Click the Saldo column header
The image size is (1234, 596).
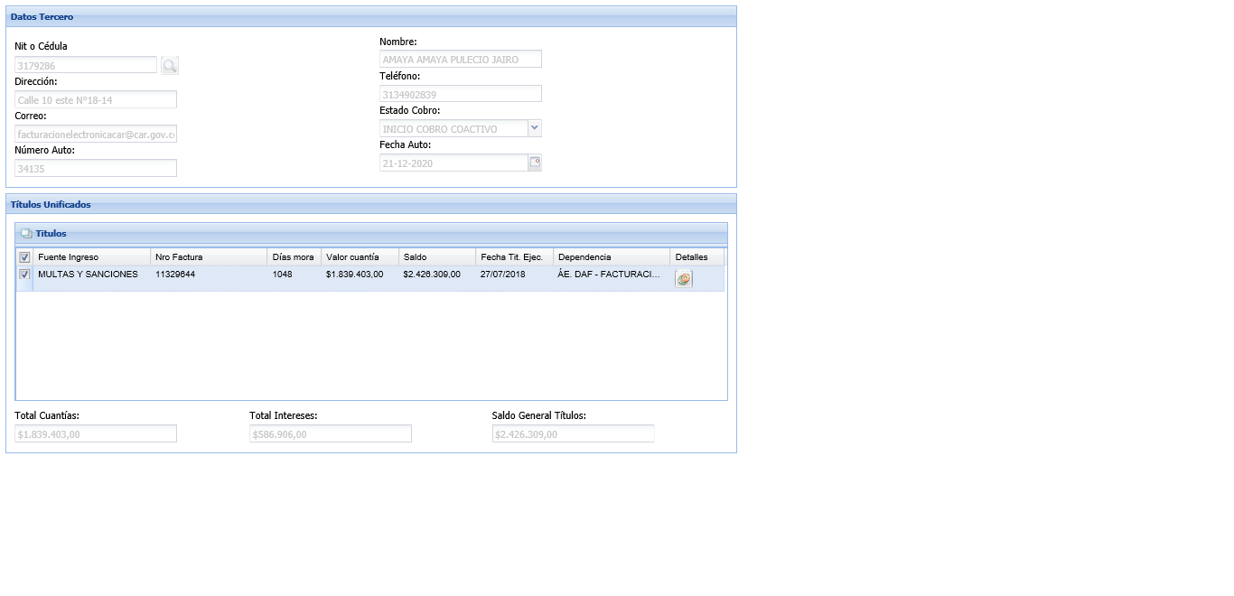(436, 257)
